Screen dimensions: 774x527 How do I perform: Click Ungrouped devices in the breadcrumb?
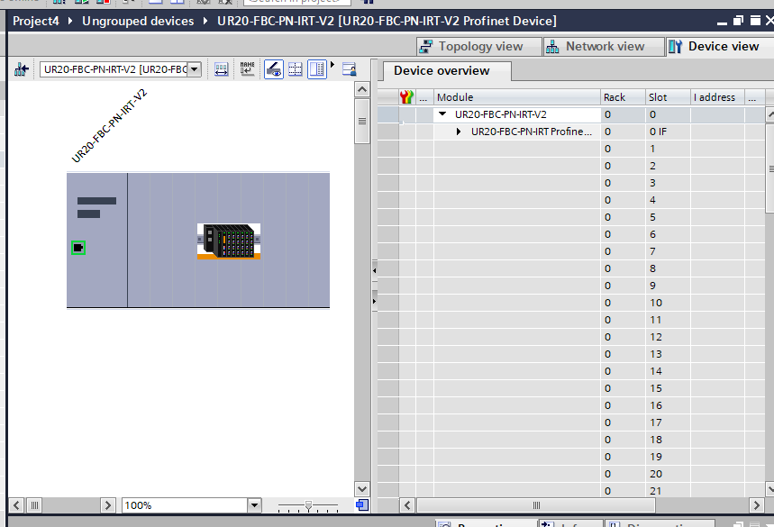[138, 22]
